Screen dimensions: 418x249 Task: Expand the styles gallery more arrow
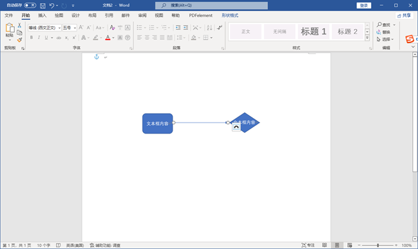pyautogui.click(x=367, y=38)
